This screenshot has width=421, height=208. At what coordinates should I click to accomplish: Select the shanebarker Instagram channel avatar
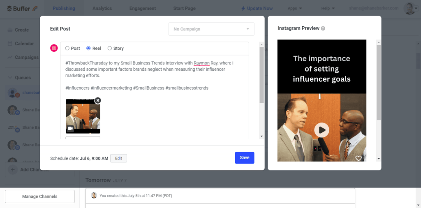point(13,92)
